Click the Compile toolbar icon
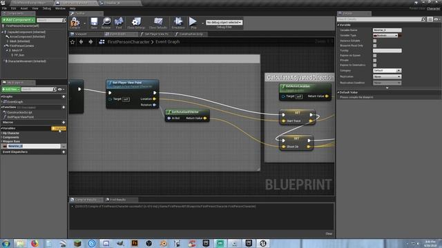 coord(75,23)
